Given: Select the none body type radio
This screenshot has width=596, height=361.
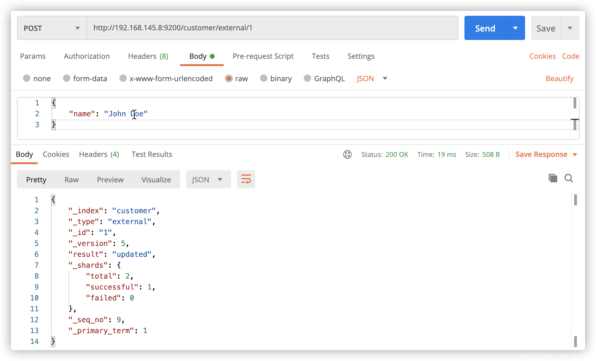Looking at the screenshot, I should pyautogui.click(x=27, y=78).
